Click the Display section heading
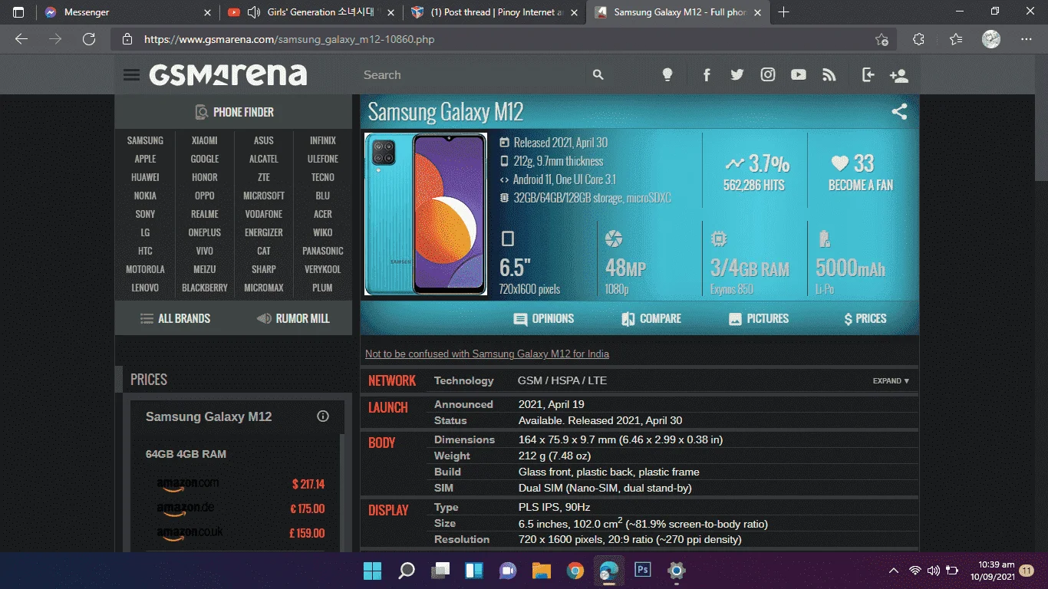This screenshot has width=1048, height=589. coord(388,510)
